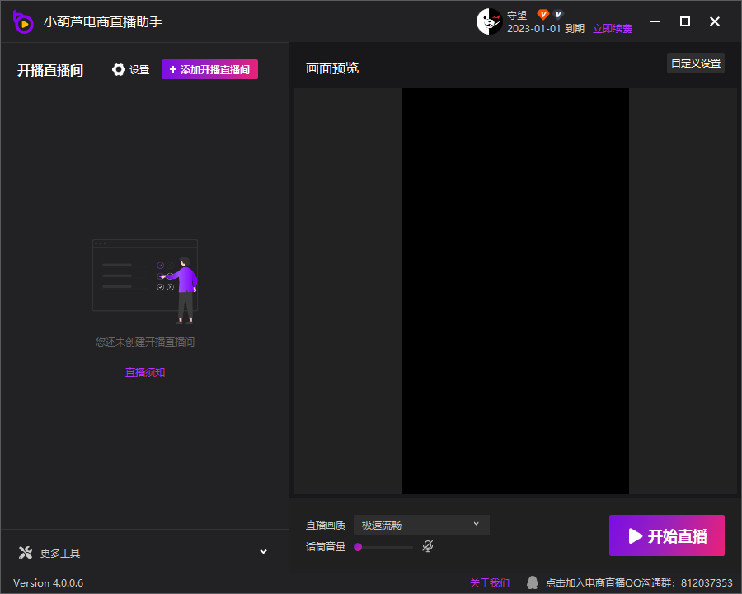The width and height of the screenshot is (742, 594).
Task: Click the black preview canvas area
Action: pos(514,290)
